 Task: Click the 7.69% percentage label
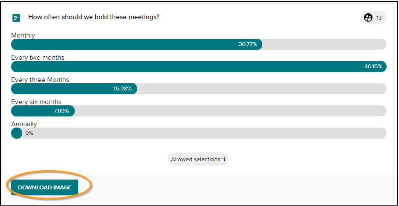coord(62,111)
